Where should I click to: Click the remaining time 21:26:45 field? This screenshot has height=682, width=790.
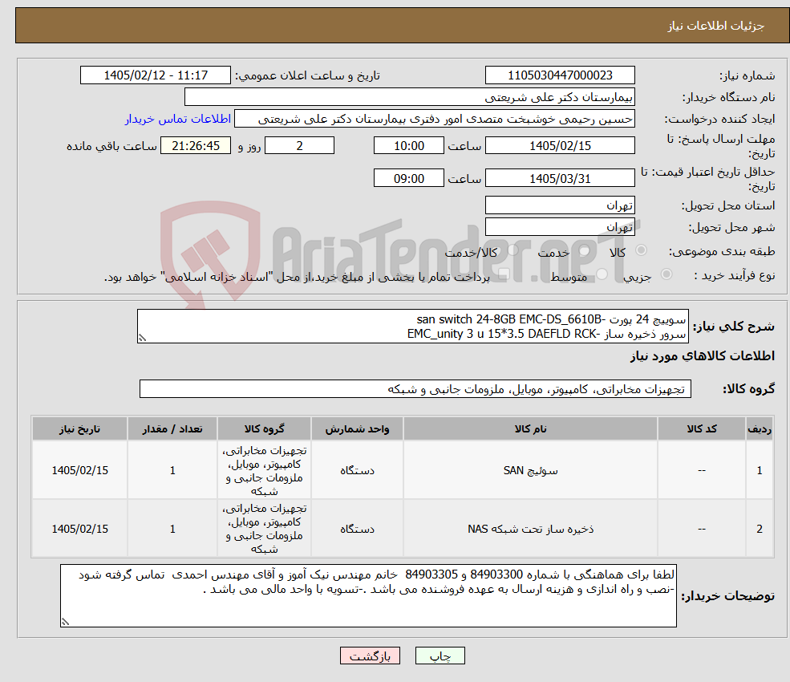pos(196,146)
